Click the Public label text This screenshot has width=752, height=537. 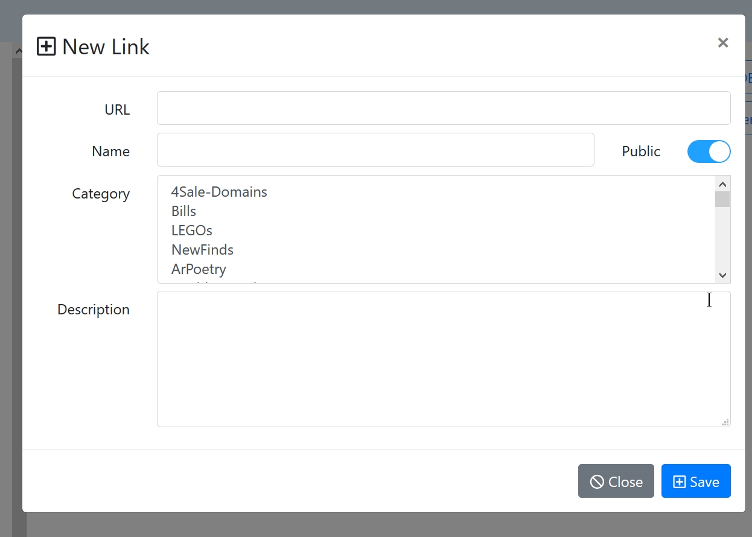[x=641, y=151]
